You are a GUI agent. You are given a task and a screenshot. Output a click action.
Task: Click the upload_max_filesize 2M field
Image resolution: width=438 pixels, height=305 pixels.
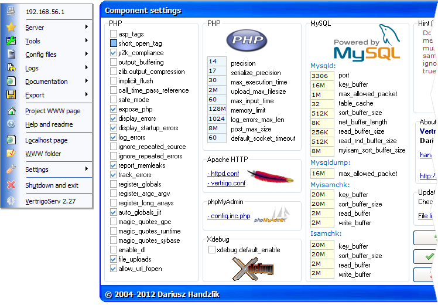pos(217,90)
